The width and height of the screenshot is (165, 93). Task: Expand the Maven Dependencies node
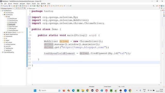tap(3, 34)
